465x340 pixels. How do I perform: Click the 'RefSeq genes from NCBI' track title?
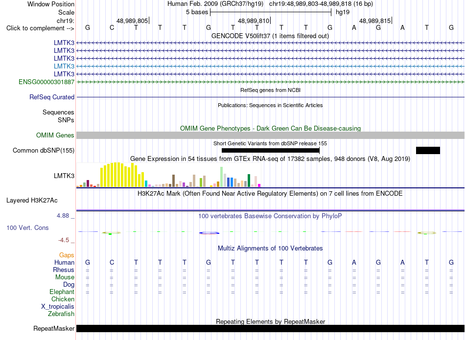pyautogui.click(x=270, y=90)
